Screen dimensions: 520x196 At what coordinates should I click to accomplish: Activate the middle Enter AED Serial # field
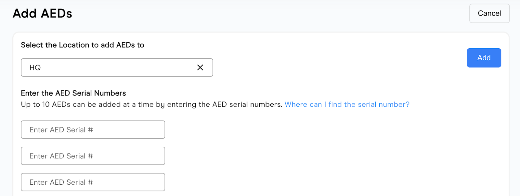93,156
